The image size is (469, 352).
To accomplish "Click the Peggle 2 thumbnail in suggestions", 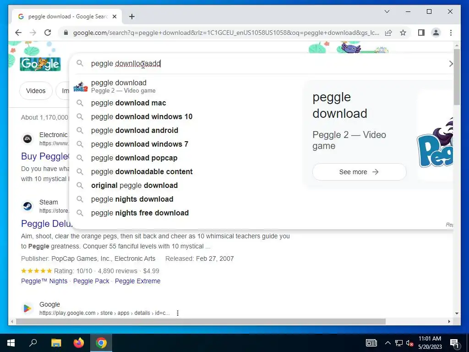I will pos(81,87).
